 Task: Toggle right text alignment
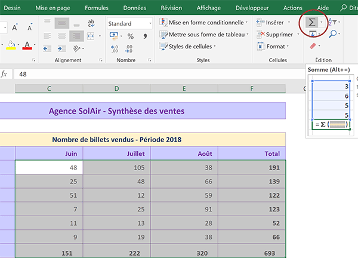(76, 36)
